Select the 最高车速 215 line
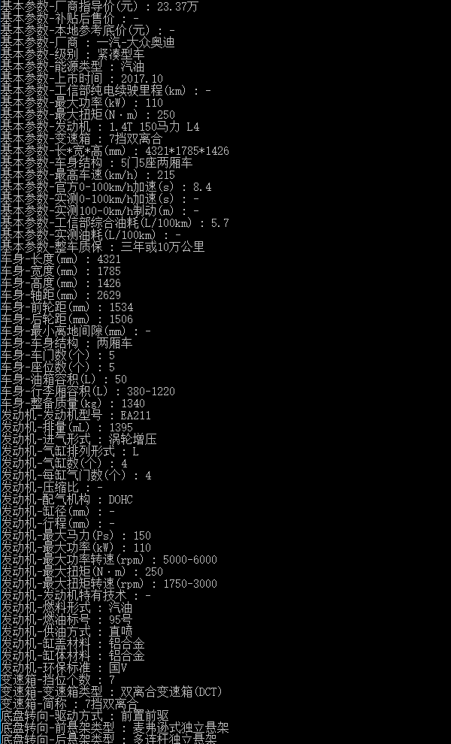The height and width of the screenshot is (744, 451). coord(87,174)
